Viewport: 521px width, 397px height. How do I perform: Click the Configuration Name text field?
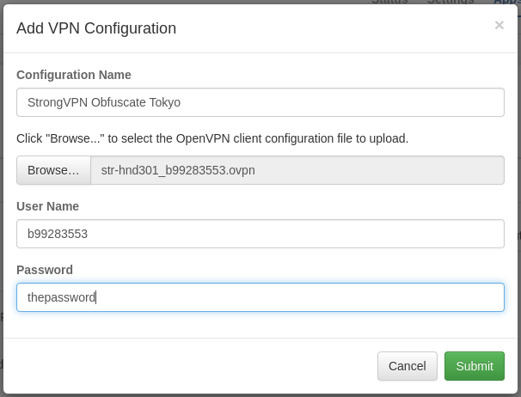260,102
